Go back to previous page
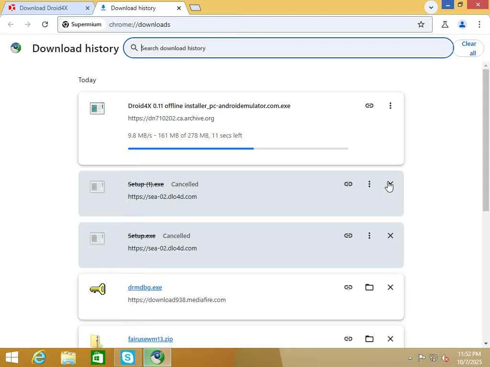 point(11,24)
